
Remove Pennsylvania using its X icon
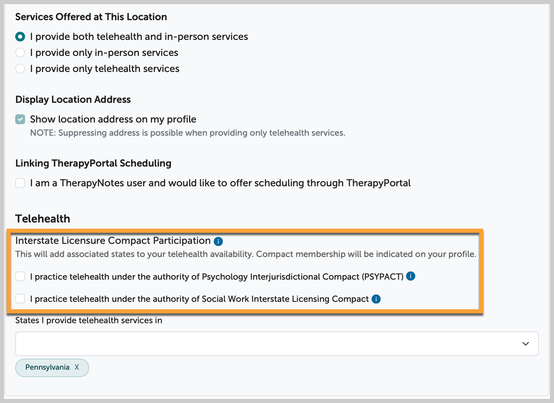click(x=77, y=367)
